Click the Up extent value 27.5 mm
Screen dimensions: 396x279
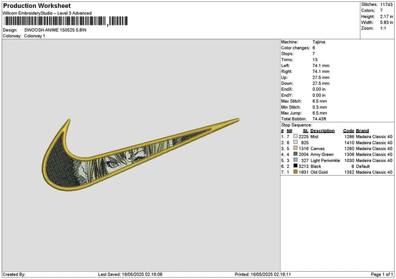(x=321, y=78)
